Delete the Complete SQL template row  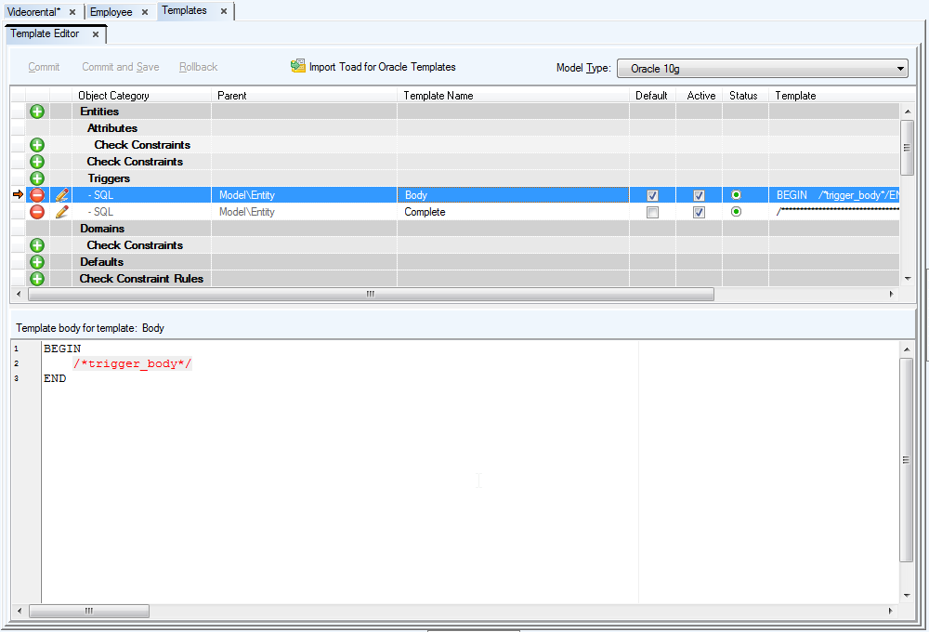point(37,212)
